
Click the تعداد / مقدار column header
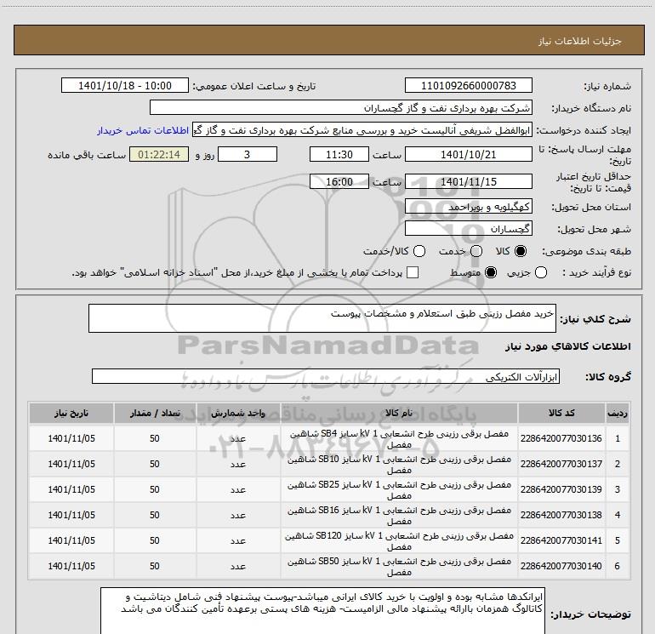pyautogui.click(x=155, y=413)
